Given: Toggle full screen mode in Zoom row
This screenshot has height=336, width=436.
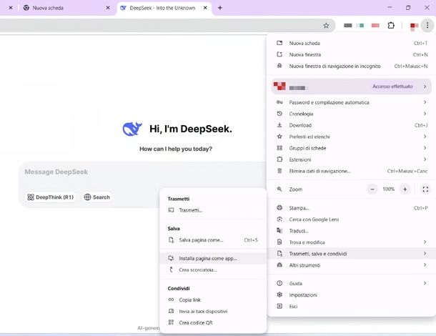Looking at the screenshot, I should tap(425, 189).
